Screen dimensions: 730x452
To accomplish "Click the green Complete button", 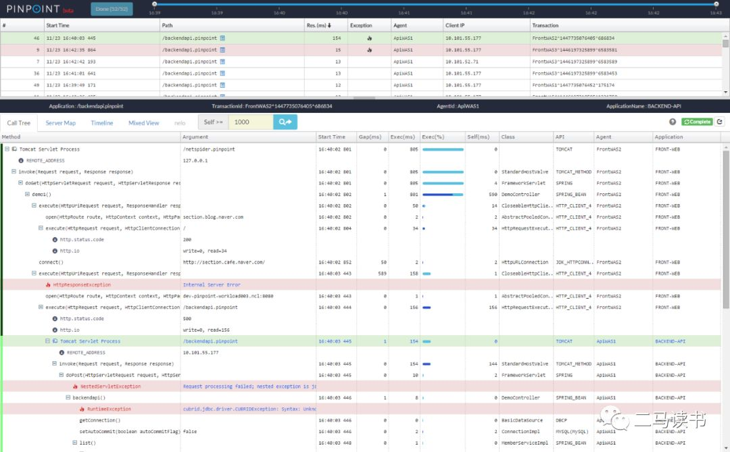I will click(696, 122).
